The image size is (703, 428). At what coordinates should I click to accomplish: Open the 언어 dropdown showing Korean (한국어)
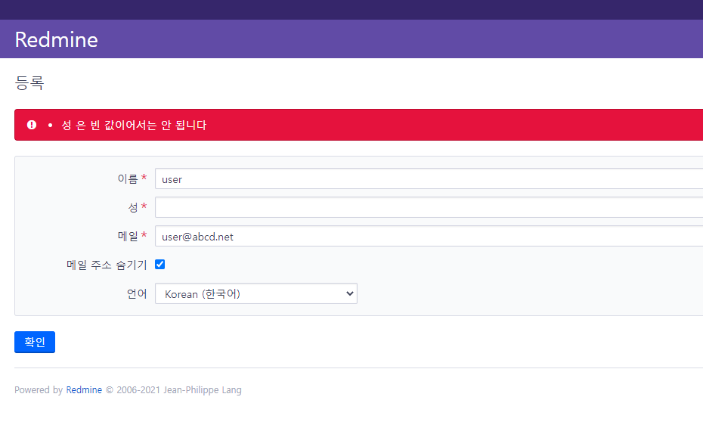click(x=256, y=293)
